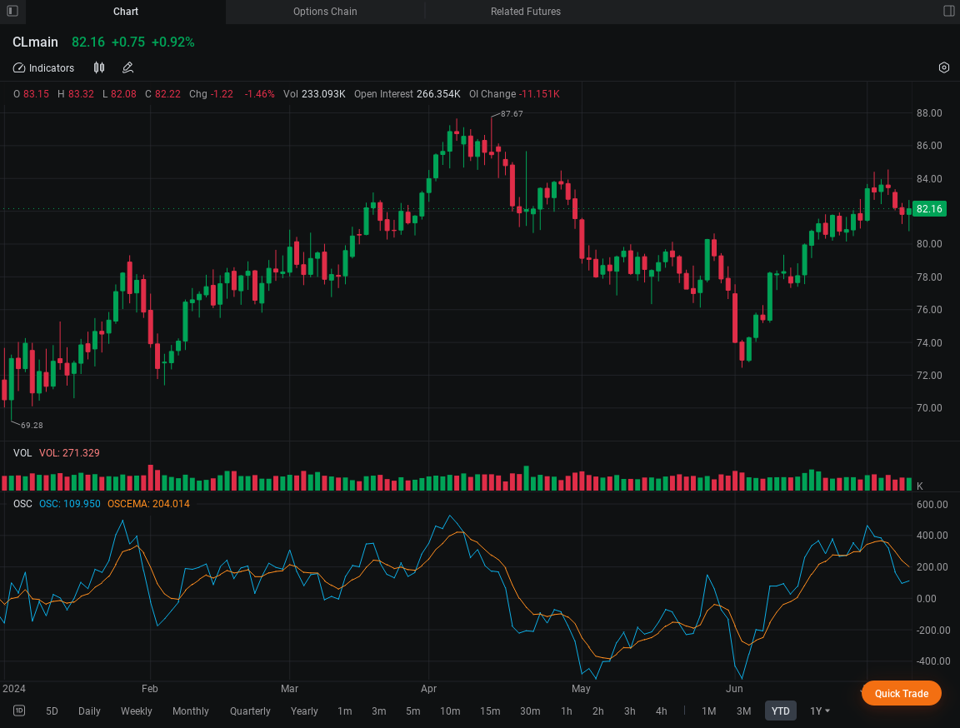Expand the 1Y range dropdown
The width and height of the screenshot is (960, 728).
(820, 711)
